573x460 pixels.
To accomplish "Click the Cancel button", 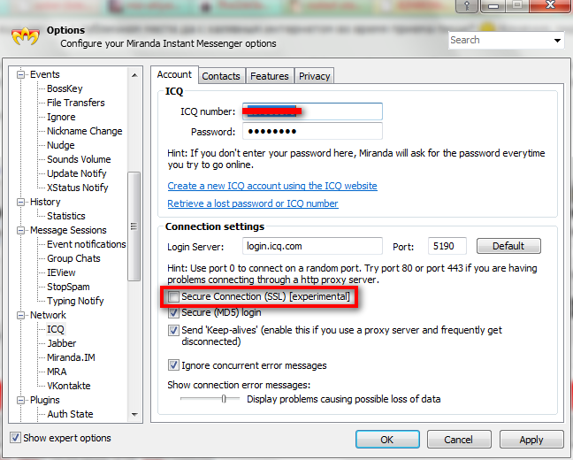I will [x=459, y=439].
